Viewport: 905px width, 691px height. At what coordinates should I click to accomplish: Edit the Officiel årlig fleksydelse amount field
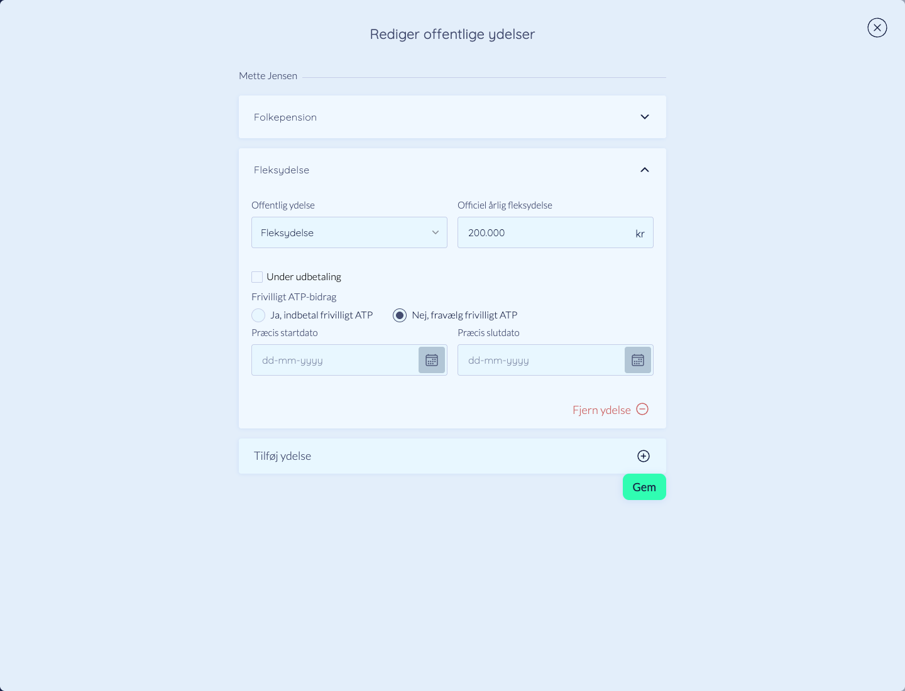pos(556,232)
